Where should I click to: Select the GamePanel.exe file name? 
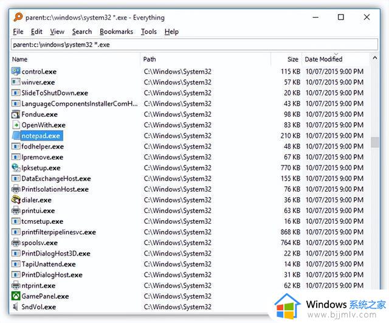click(x=45, y=296)
